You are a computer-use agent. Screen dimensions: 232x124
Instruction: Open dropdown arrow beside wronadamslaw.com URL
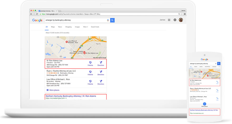pyautogui.click(x=66, y=99)
